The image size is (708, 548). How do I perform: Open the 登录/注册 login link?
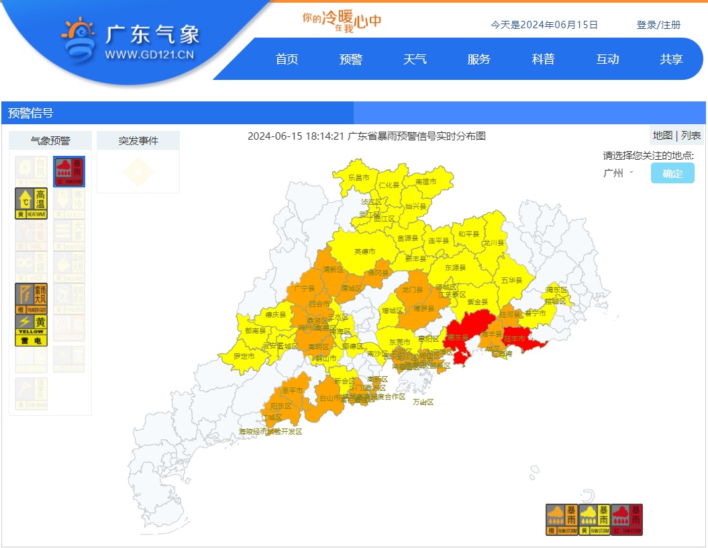pyautogui.click(x=656, y=24)
